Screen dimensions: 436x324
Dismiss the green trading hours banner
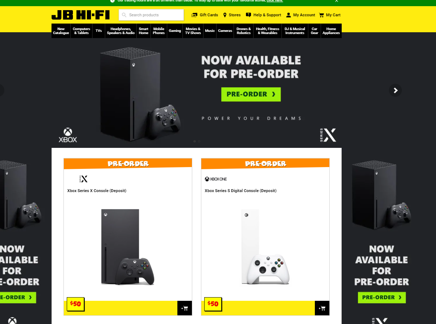tap(337, 1)
